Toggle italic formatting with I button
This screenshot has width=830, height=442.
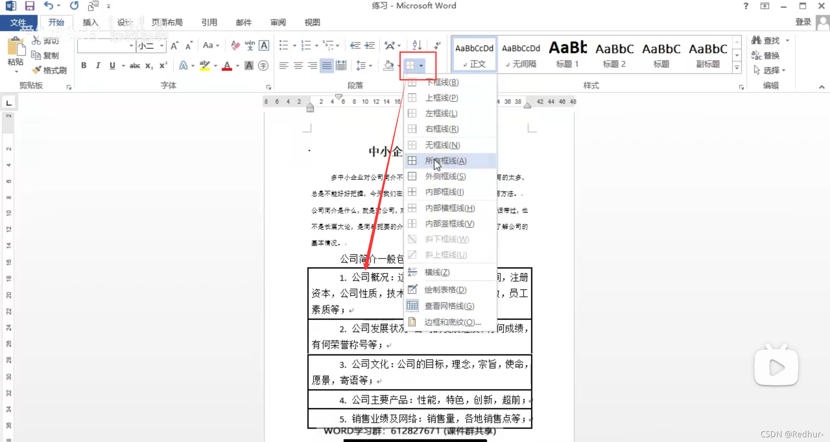click(98, 65)
